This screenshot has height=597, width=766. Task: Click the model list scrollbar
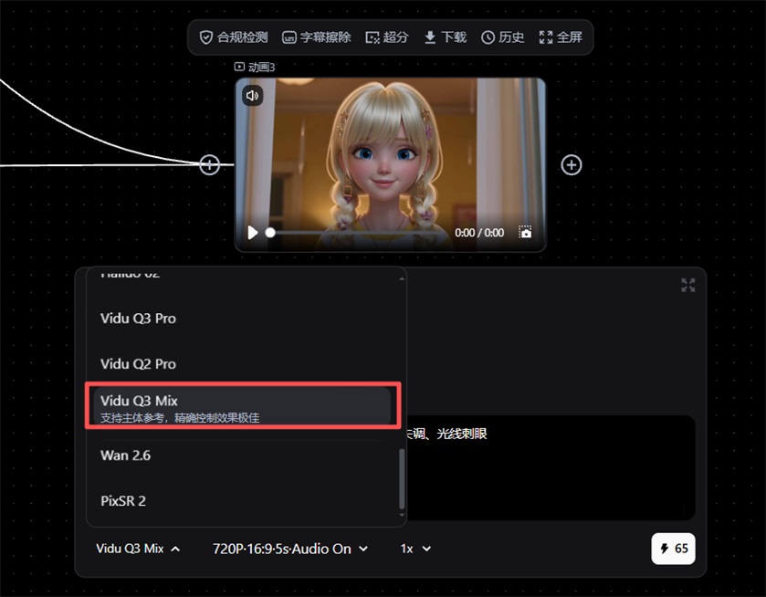(x=402, y=479)
